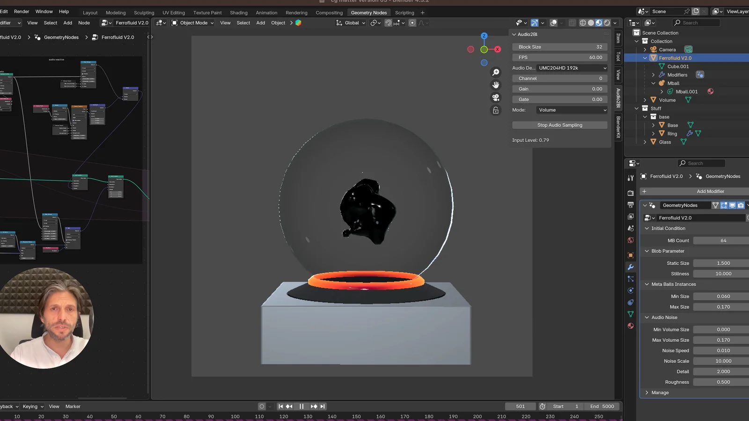
Task: Switch to the BlenderKit sidebar tab
Action: 619,128
